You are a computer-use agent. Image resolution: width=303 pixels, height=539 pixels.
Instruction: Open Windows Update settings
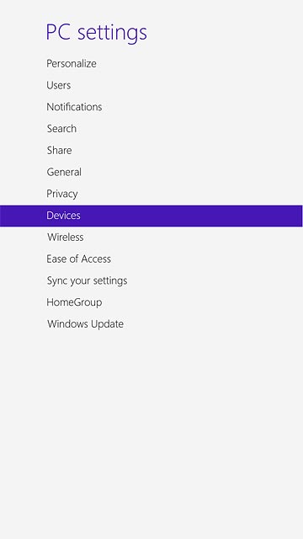coord(85,324)
